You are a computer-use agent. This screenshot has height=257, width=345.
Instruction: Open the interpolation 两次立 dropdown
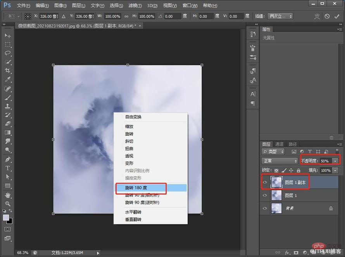click(x=280, y=16)
